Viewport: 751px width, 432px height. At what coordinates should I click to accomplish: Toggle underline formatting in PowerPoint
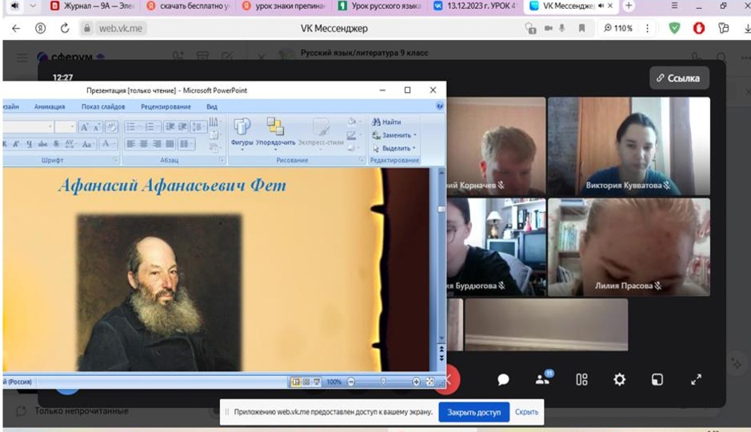coord(29,144)
